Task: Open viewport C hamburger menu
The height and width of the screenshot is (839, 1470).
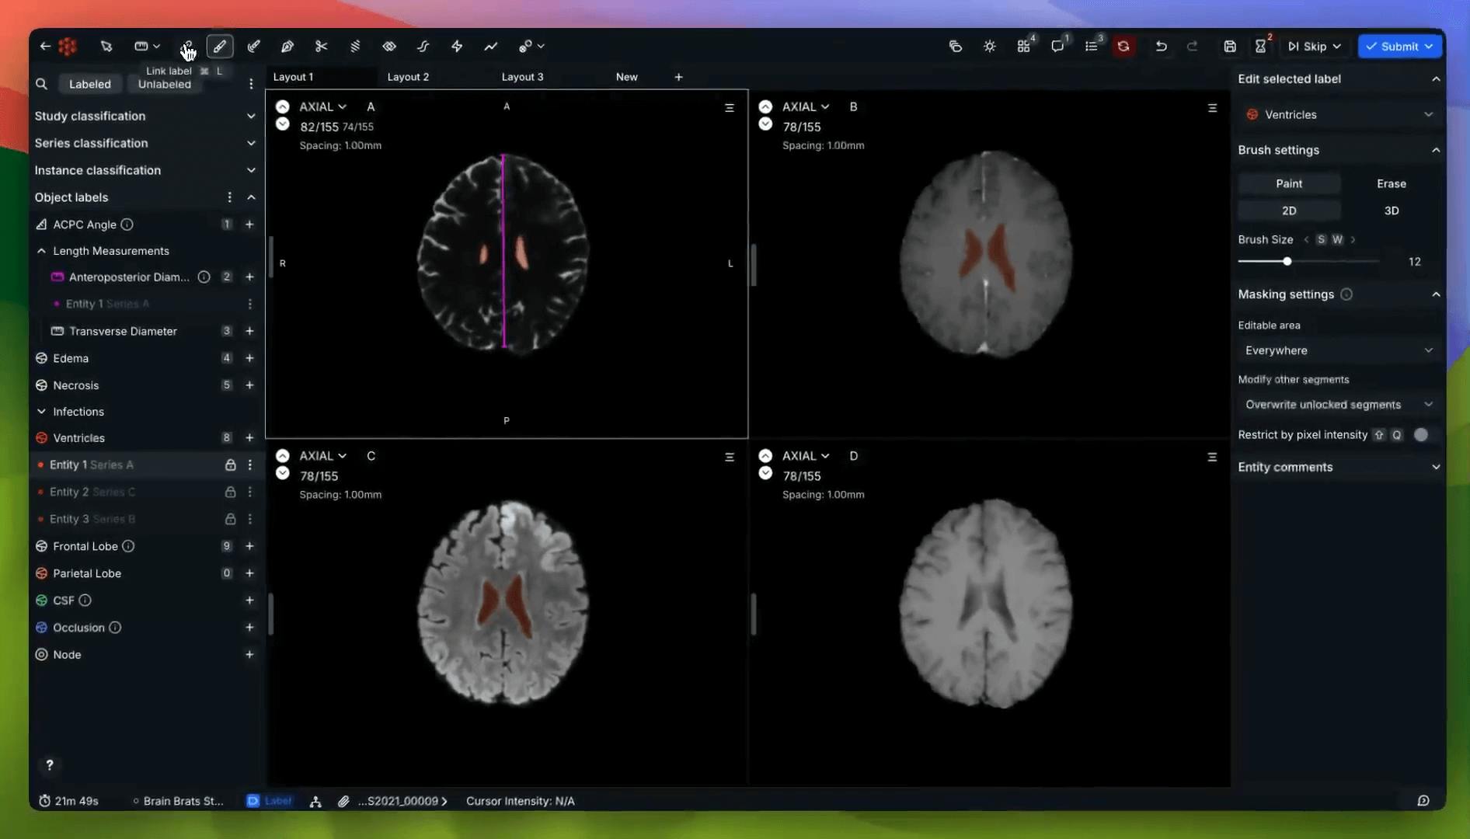Action: click(729, 458)
